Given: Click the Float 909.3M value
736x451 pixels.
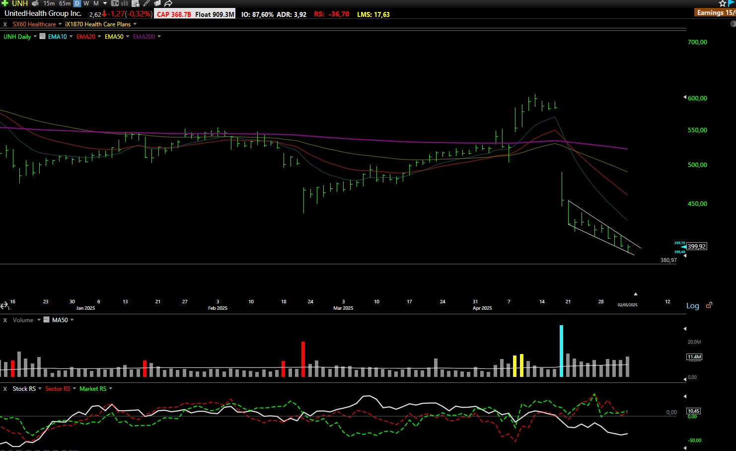Looking at the screenshot, I should click(x=215, y=14).
